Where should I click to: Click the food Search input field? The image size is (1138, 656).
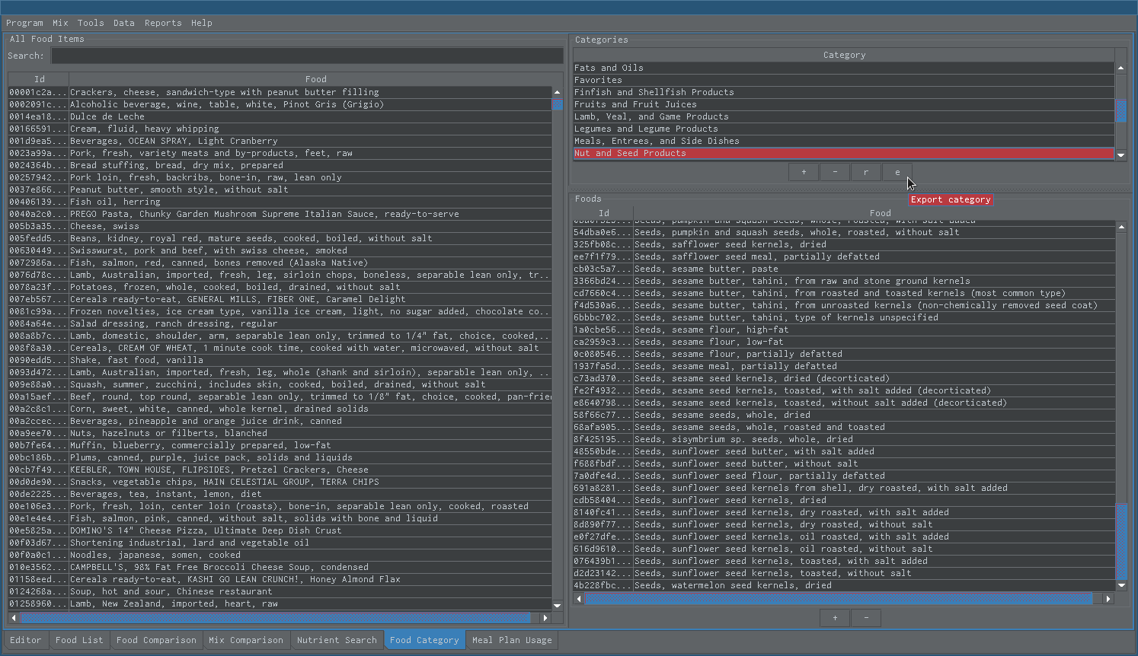[x=307, y=56]
